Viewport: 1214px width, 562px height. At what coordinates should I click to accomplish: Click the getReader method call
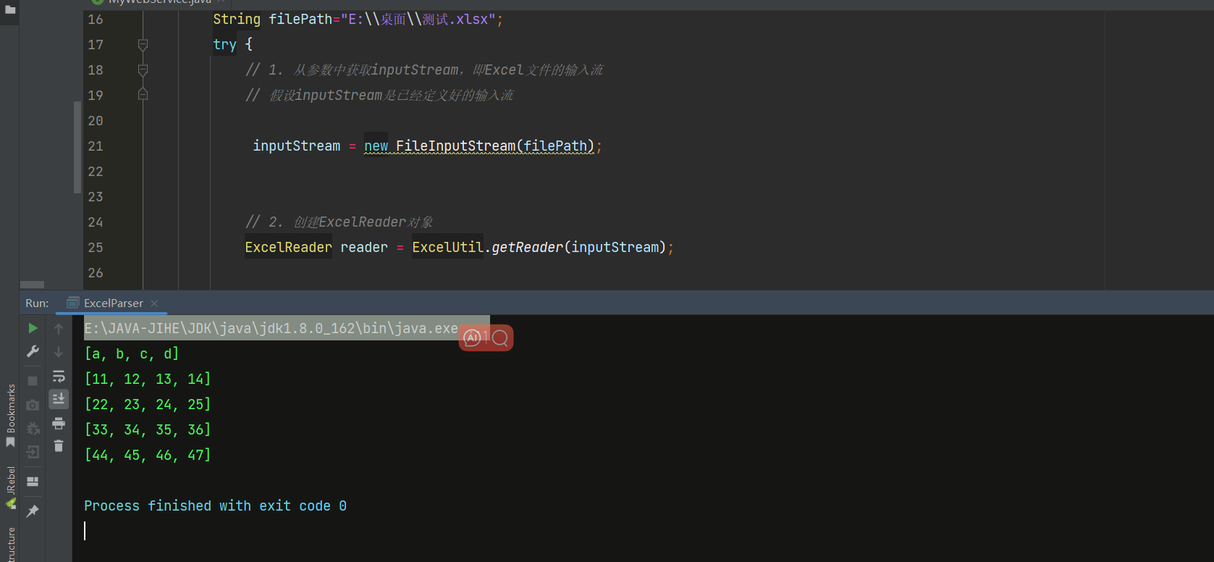tap(527, 248)
